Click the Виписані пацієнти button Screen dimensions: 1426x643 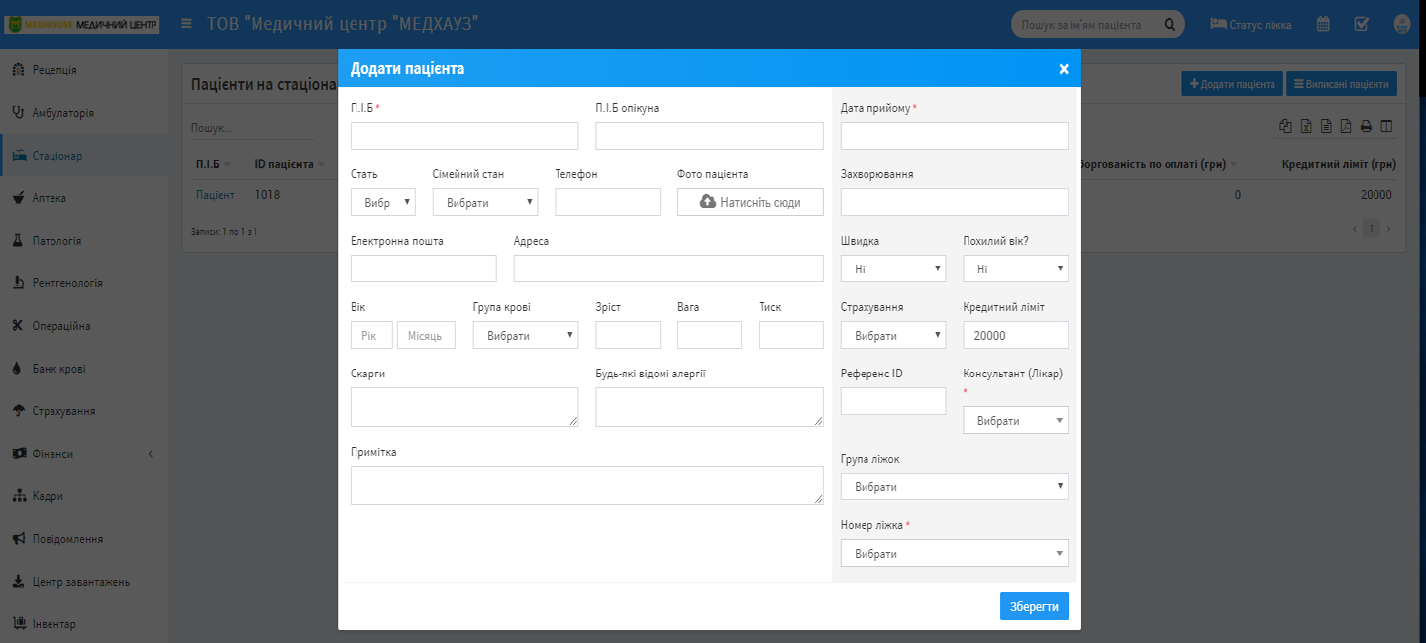[x=1342, y=84]
